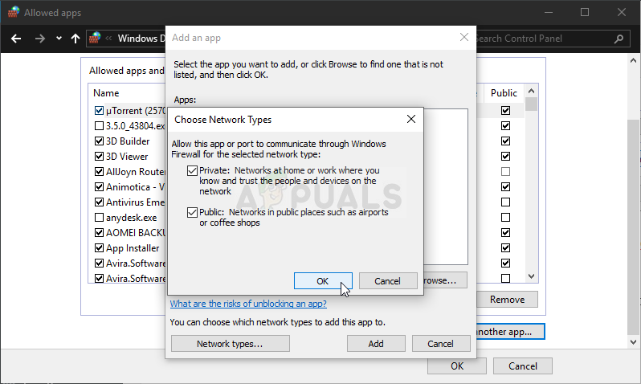Click the Allowed apps title bar firewall icon
The image size is (641, 384).
point(13,12)
